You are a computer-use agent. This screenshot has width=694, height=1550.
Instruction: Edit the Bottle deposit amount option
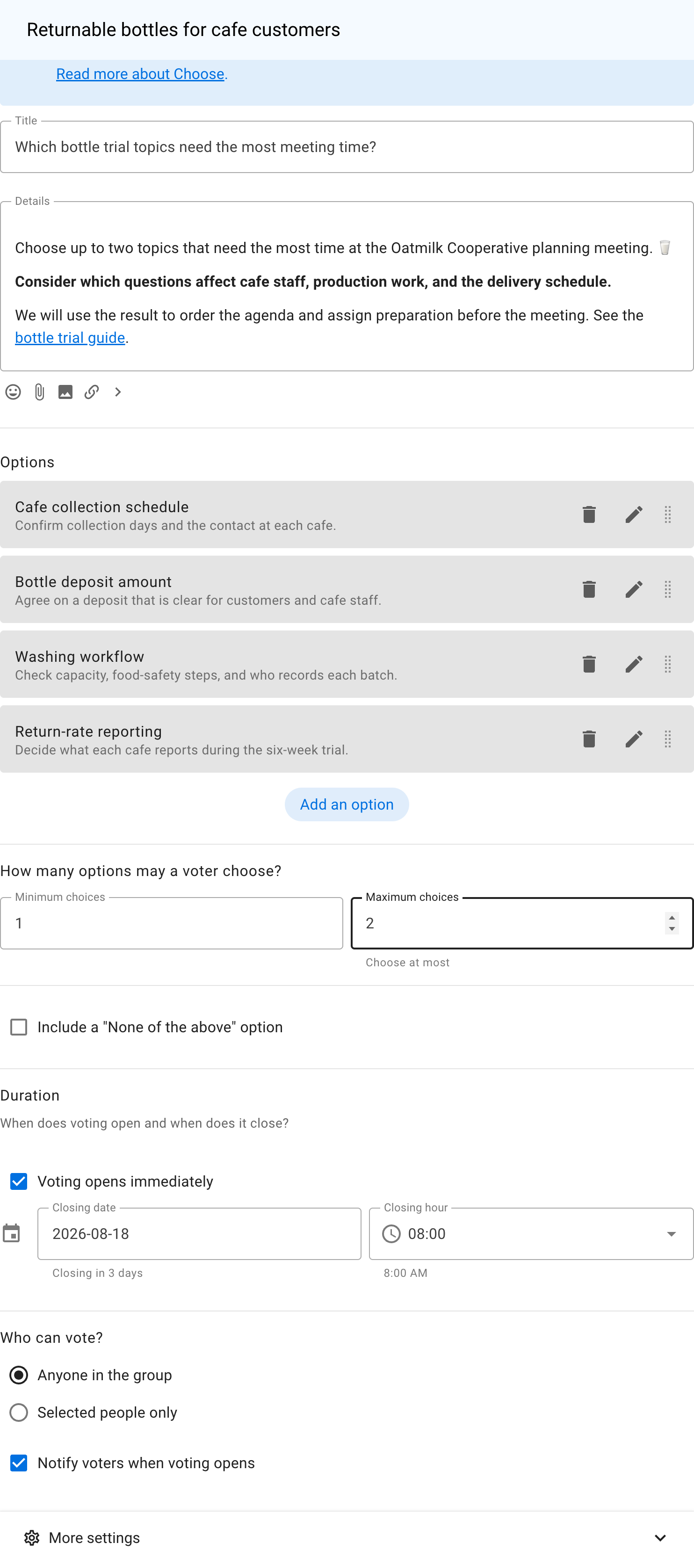click(x=634, y=589)
